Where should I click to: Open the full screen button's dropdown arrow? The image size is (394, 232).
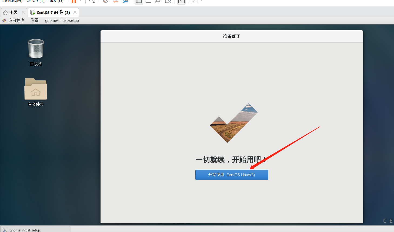tap(201, 1)
